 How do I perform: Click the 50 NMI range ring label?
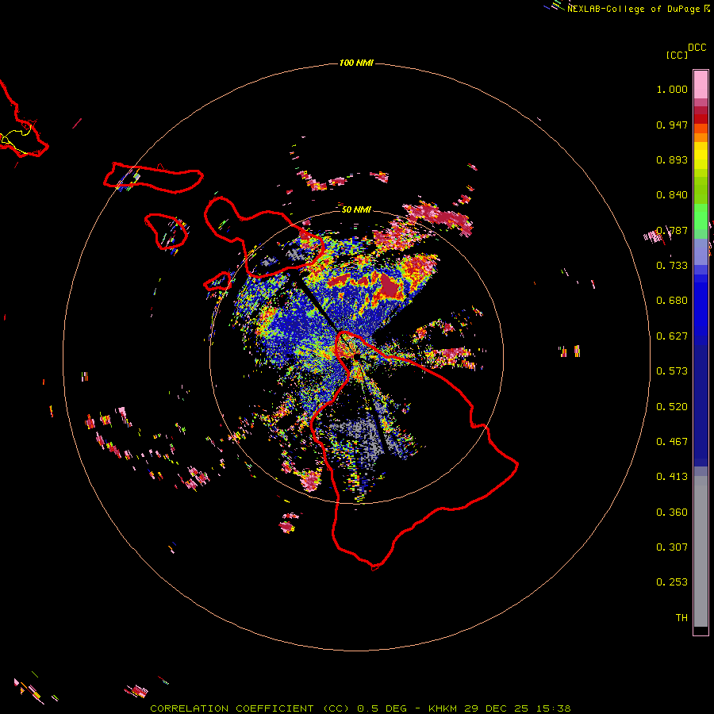tap(356, 209)
